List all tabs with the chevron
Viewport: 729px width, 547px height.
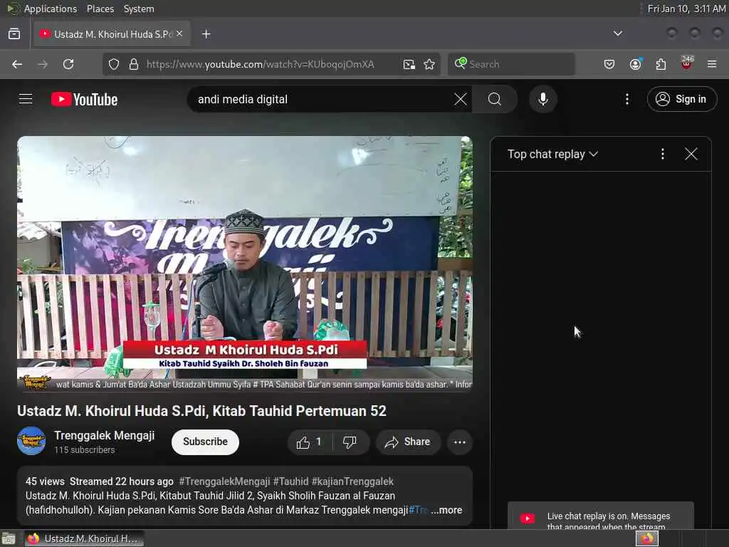[617, 33]
